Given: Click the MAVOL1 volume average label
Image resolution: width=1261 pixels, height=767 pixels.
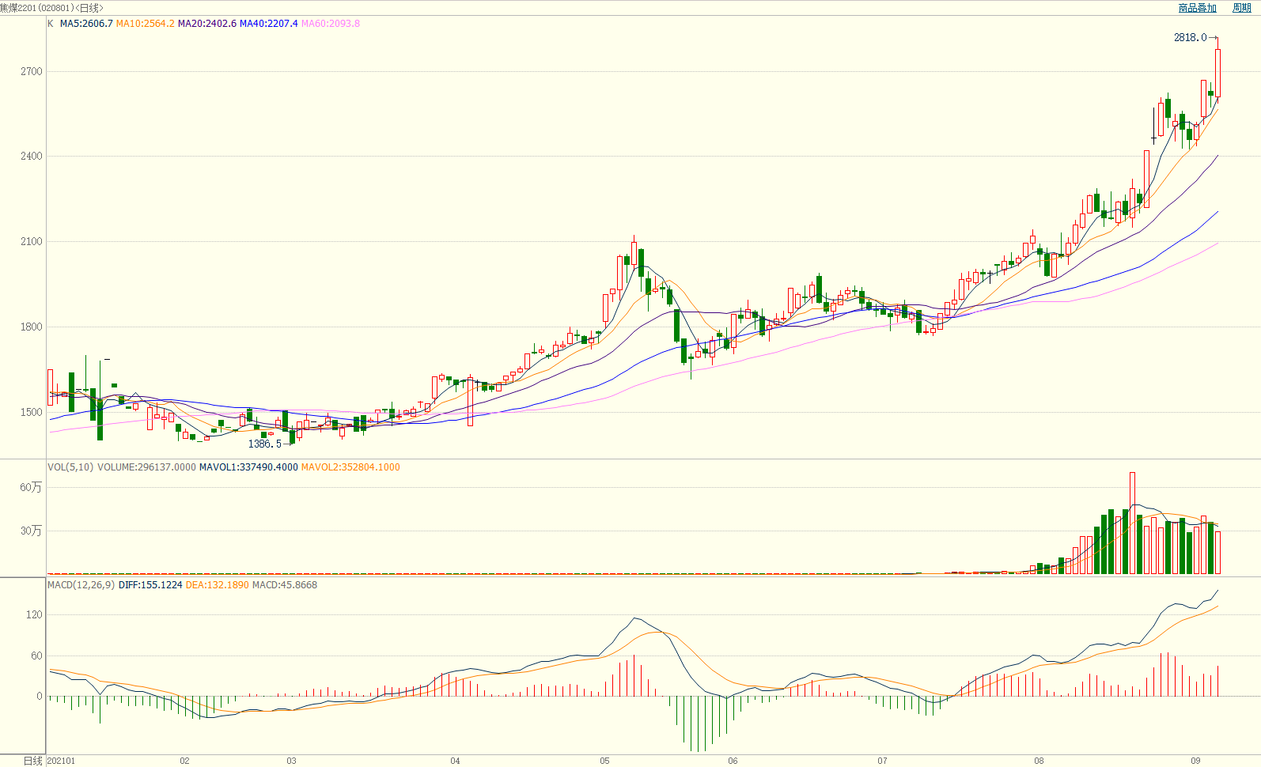Looking at the screenshot, I should pos(248,467).
